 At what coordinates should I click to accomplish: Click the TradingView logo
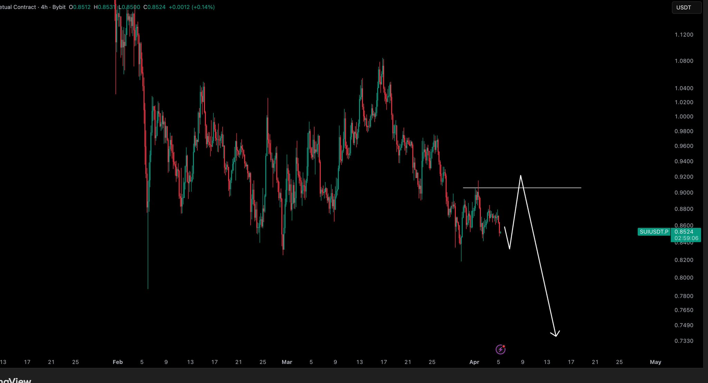click(x=16, y=380)
